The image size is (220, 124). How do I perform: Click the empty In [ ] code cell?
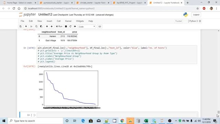(117, 115)
